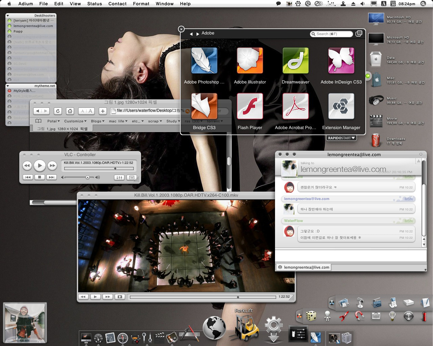Click the fire extinguisher launcher icon
Image resolution: width=433 pixels, height=346 pixels.
[x=425, y=316]
